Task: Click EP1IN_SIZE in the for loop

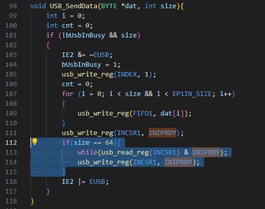Action: coord(192,94)
